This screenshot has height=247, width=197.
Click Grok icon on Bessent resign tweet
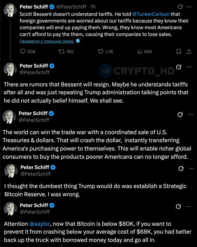(179, 67)
